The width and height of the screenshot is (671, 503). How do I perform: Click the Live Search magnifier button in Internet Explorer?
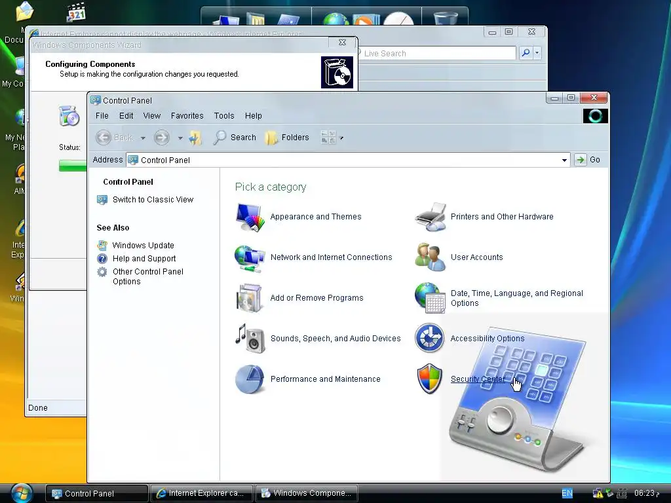pos(526,53)
